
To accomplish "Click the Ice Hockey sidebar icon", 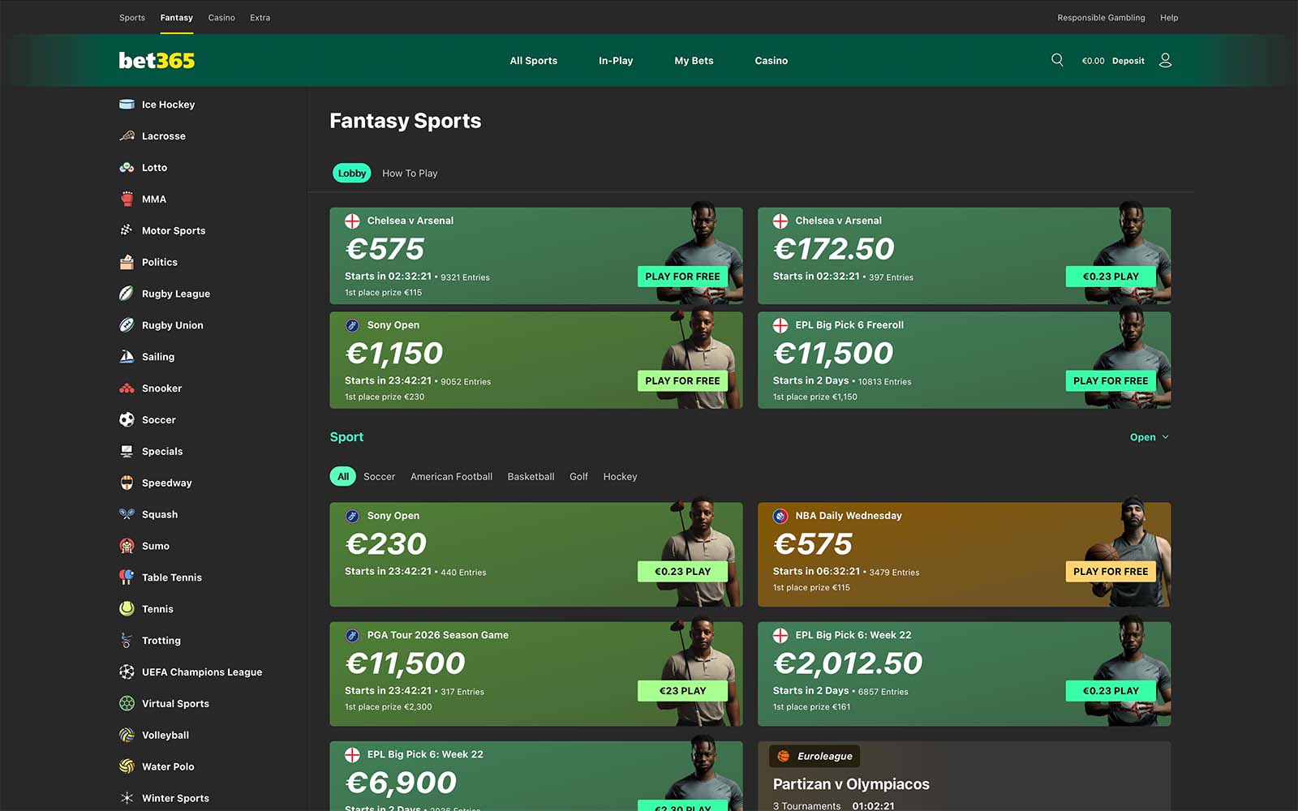I will (x=127, y=105).
